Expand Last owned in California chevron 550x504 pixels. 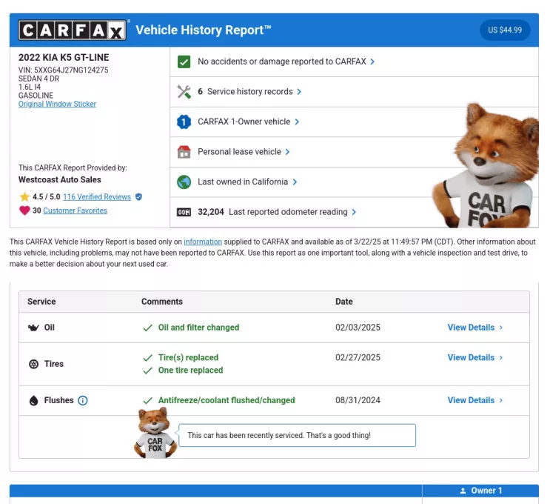[x=295, y=182]
